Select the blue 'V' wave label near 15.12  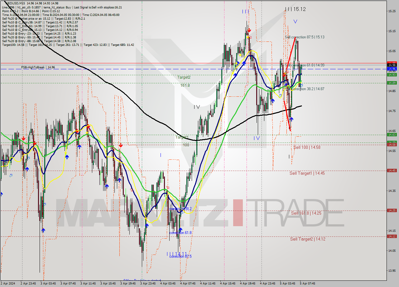(295, 22)
